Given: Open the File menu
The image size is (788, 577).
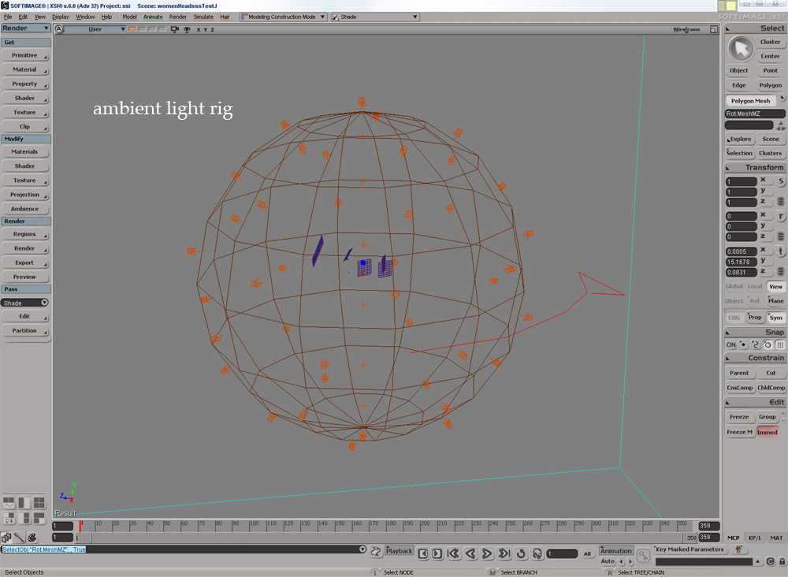Looking at the screenshot, I should [x=8, y=17].
